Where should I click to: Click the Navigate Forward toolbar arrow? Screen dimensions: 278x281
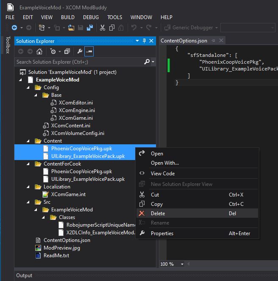29,28
